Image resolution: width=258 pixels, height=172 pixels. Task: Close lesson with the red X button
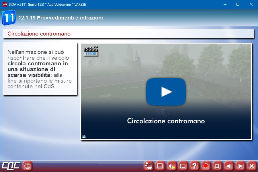251,166
